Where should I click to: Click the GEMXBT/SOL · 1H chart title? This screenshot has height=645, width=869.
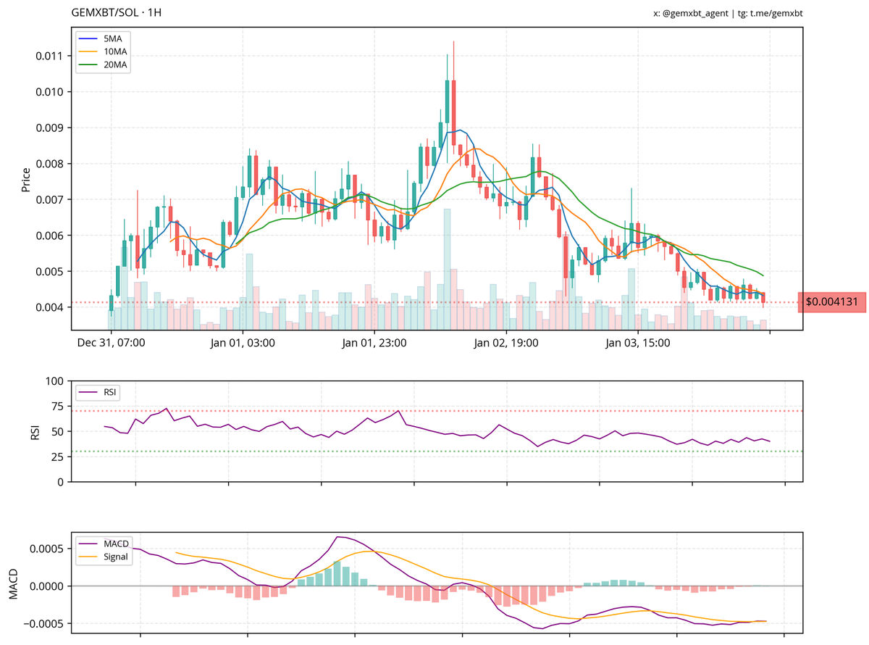pos(117,13)
